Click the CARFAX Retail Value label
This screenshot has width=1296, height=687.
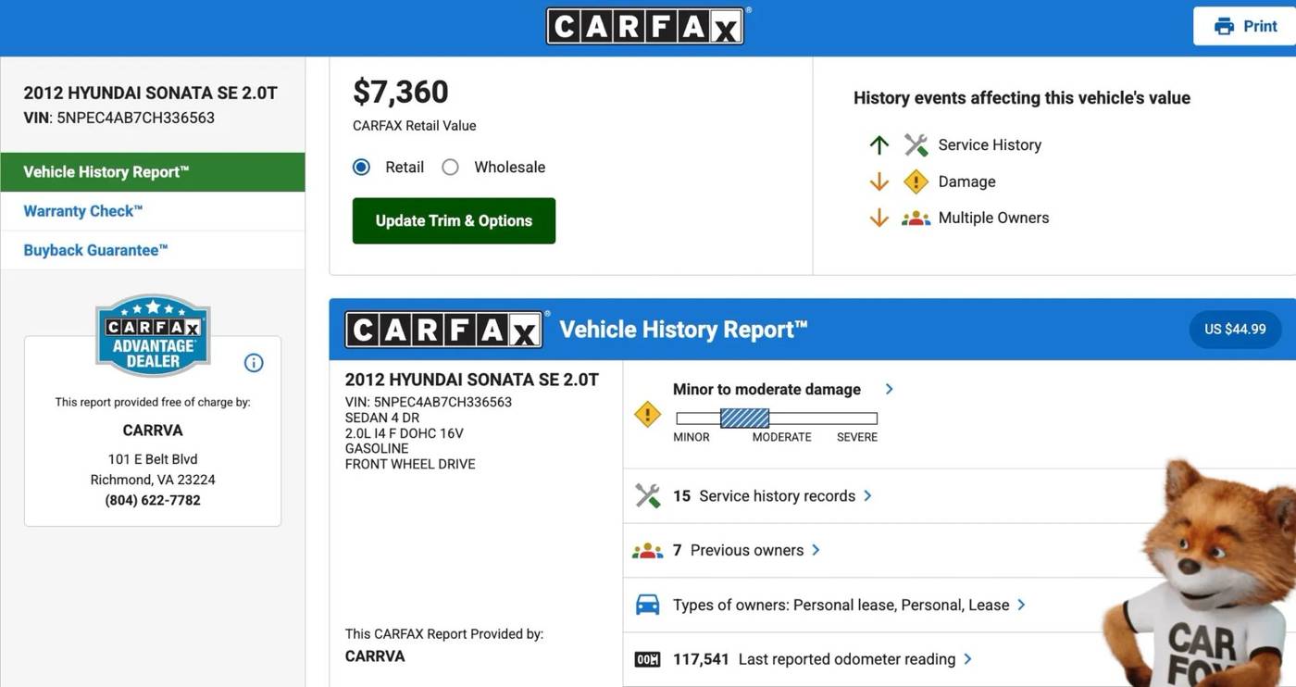pos(415,126)
